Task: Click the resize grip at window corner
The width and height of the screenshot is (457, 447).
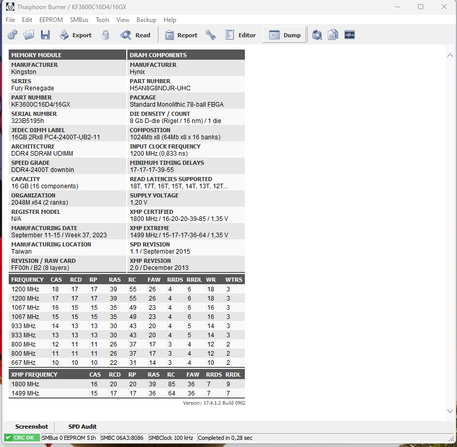Action: tap(451, 438)
